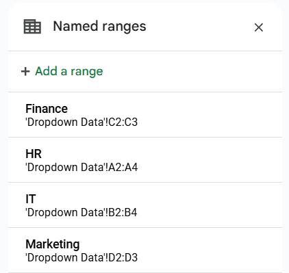
Task: Click the Named ranges table grid icon
Action: pos(32,27)
